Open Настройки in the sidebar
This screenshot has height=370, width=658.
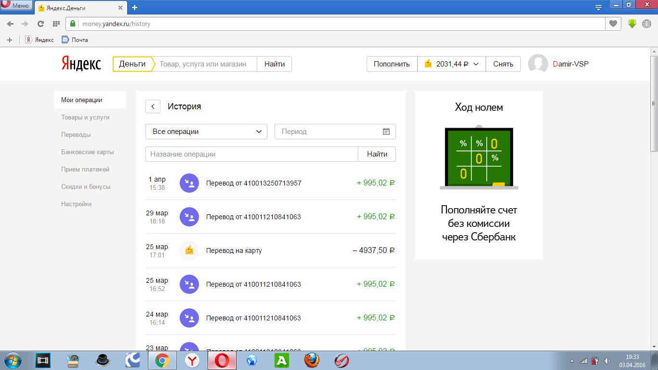pos(76,204)
